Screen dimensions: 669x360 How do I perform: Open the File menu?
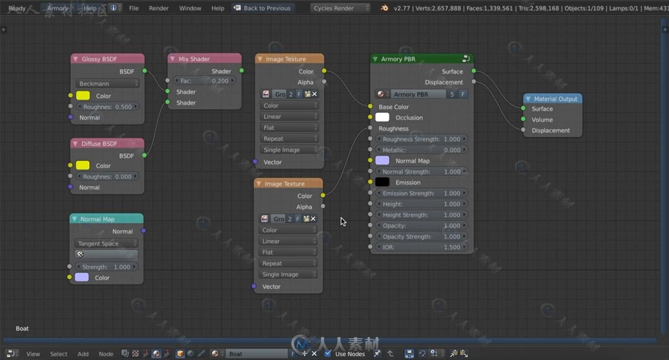(134, 8)
